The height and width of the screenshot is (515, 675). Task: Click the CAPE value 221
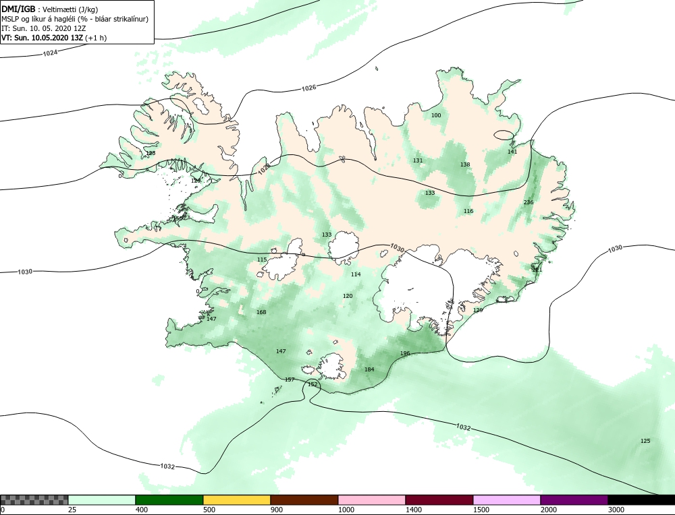537,270
